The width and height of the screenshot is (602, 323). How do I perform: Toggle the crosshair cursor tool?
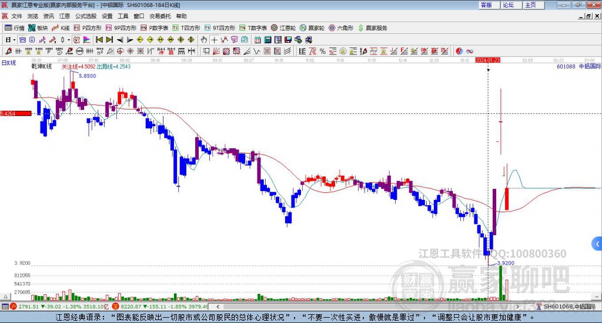pos(214,40)
